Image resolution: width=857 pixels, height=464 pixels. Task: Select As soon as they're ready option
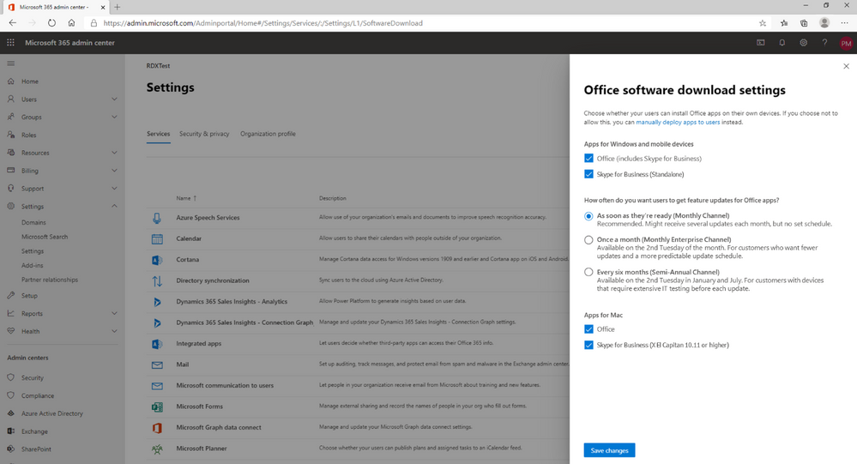pos(588,216)
